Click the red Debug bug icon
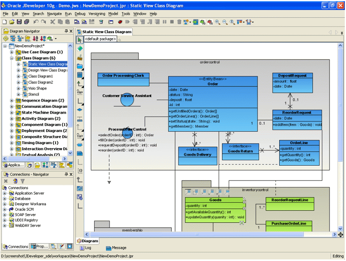 point(120,22)
